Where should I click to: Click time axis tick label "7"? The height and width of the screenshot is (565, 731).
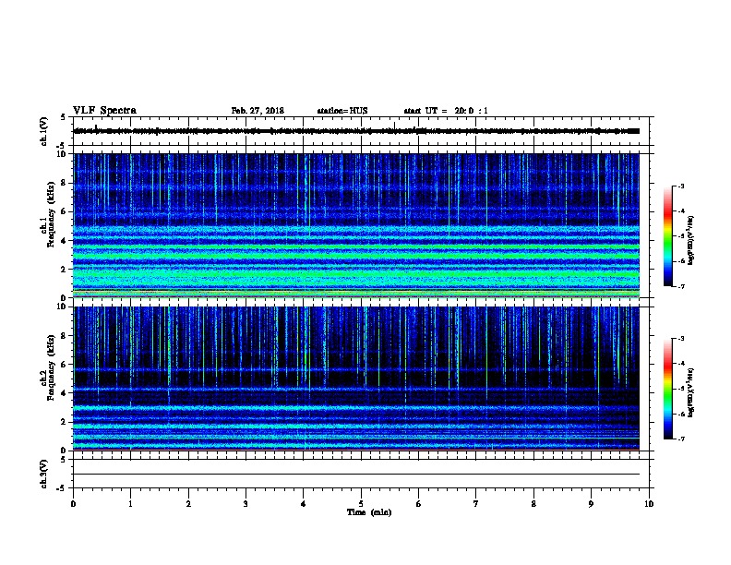pyautogui.click(x=476, y=504)
